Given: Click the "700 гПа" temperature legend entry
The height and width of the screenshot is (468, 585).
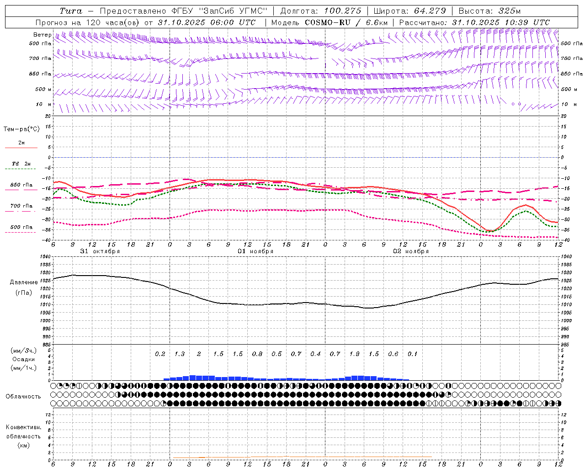Looking at the screenshot, I should [21, 206].
